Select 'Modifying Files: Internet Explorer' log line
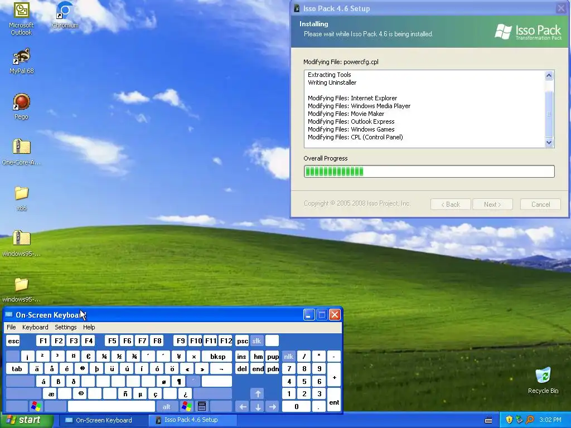571x428 pixels. click(x=352, y=98)
